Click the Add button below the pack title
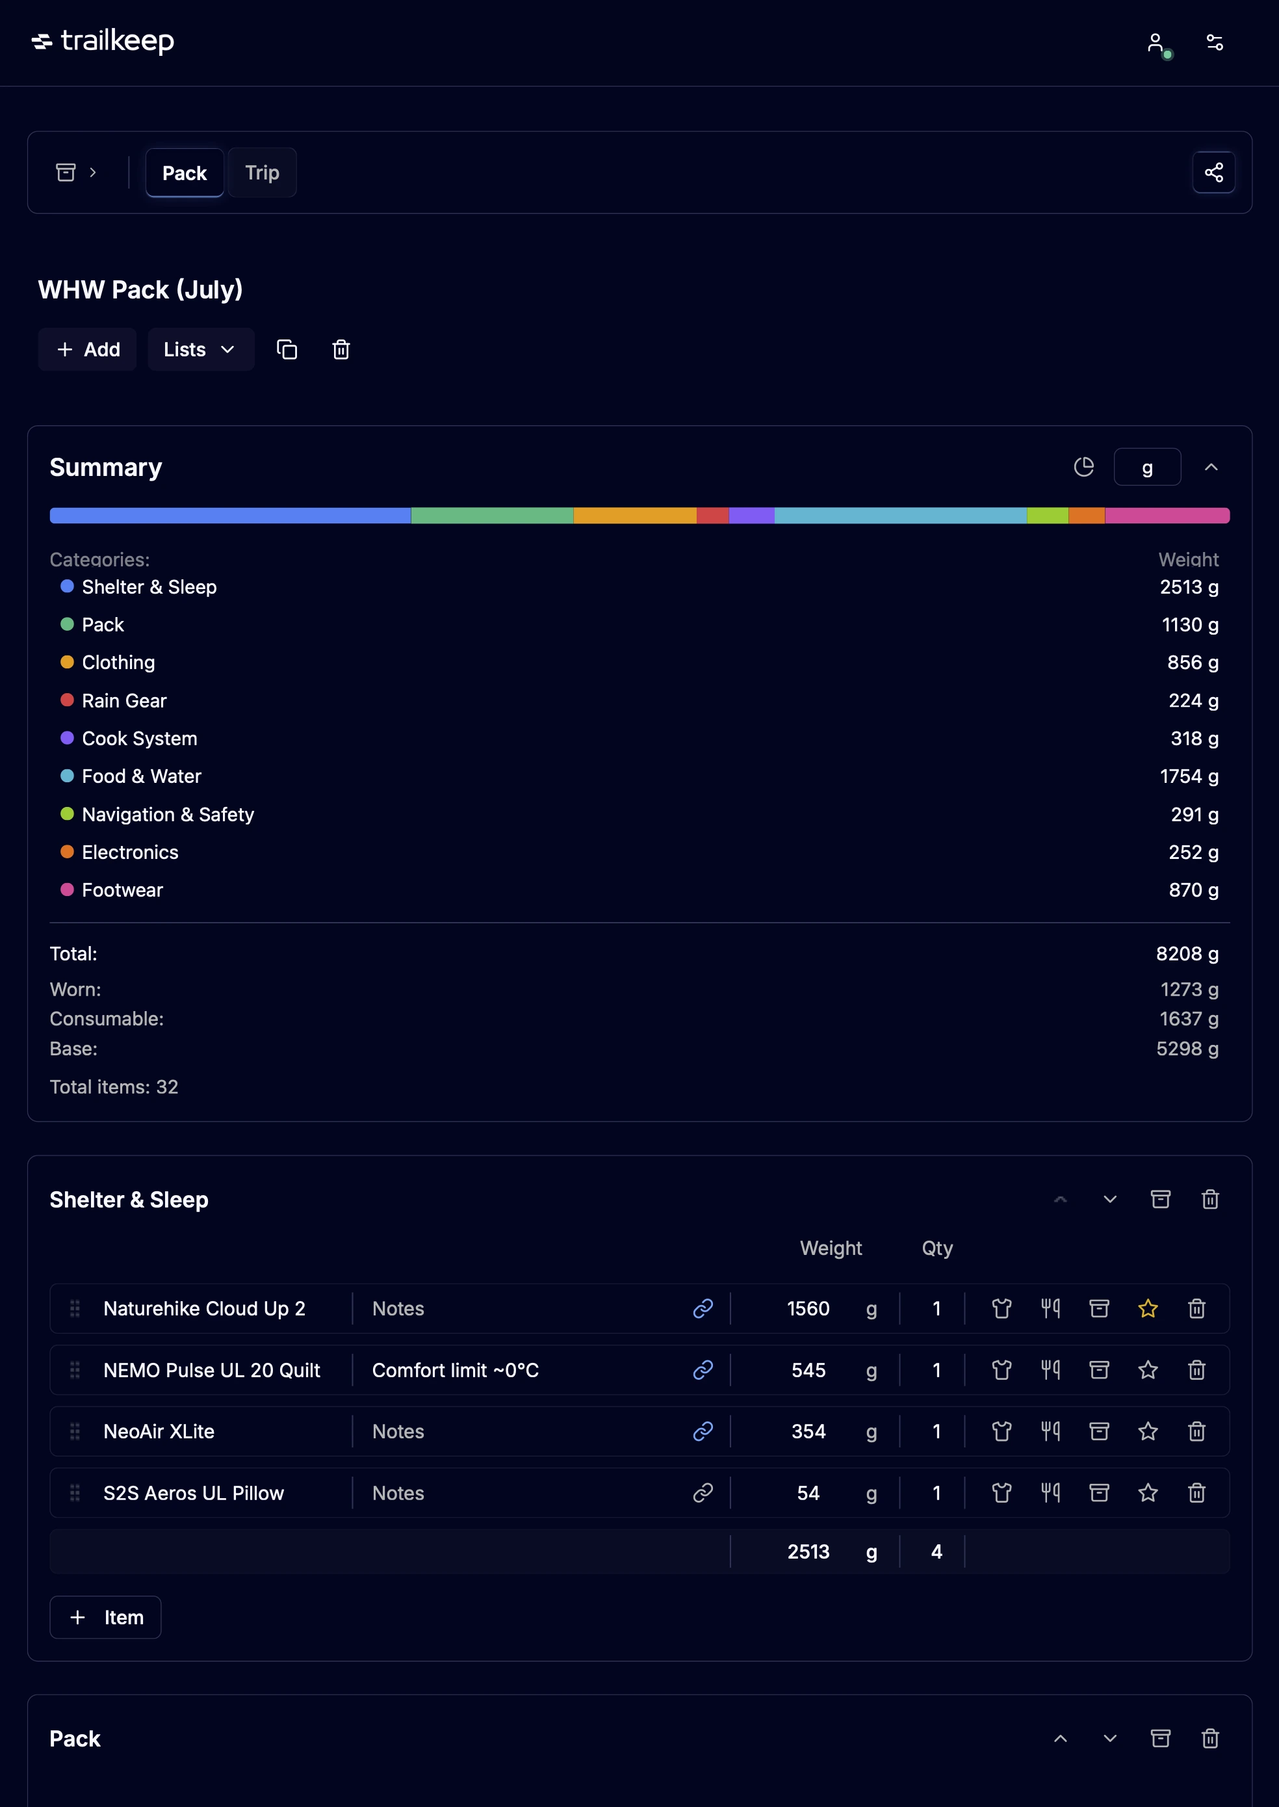 pos(86,349)
